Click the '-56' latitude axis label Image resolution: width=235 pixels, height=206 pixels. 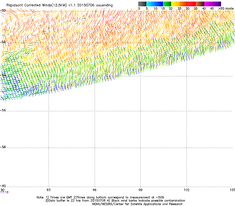click(x=3, y=110)
